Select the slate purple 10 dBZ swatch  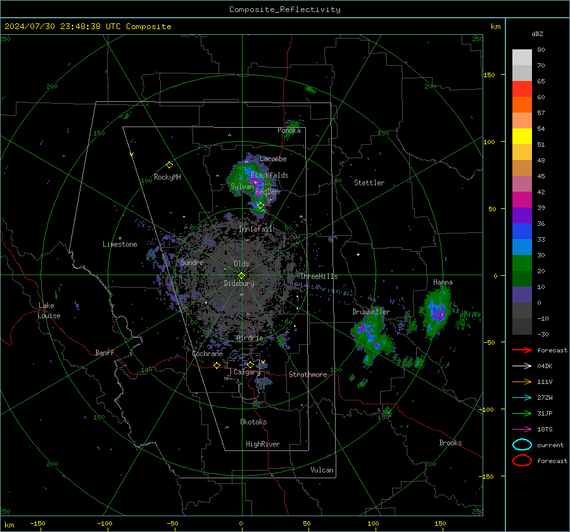pos(522,295)
